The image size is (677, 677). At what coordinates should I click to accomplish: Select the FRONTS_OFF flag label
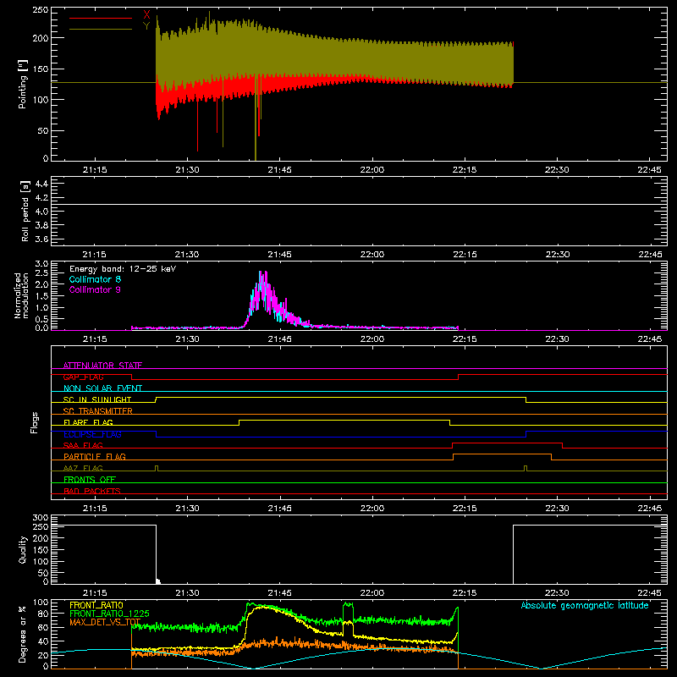(x=90, y=479)
